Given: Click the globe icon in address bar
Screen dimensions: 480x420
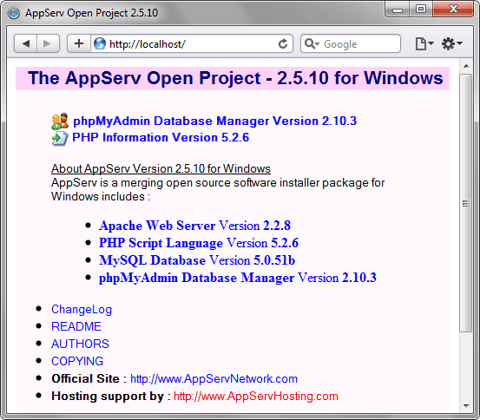Looking at the screenshot, I should (x=100, y=43).
